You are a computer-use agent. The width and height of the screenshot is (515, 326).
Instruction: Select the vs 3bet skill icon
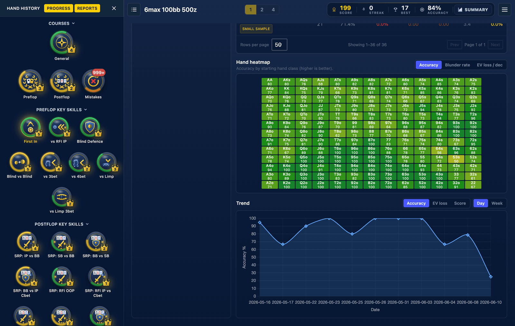[x=51, y=162]
